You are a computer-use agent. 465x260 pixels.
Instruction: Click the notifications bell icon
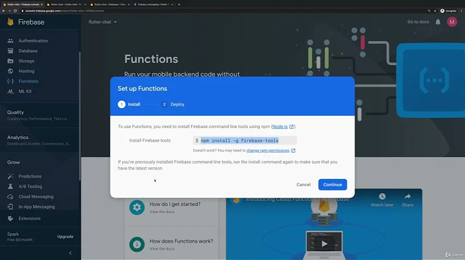click(438, 22)
